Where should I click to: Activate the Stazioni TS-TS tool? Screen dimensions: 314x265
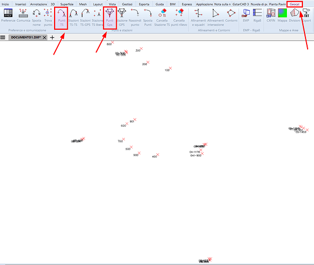74,17
